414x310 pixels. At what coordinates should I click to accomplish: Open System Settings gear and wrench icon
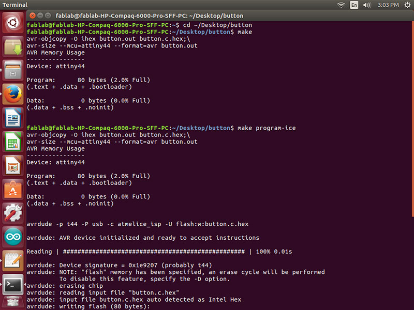(12, 213)
